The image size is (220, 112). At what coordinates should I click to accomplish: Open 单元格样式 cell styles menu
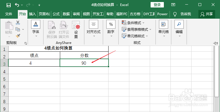click(135, 36)
